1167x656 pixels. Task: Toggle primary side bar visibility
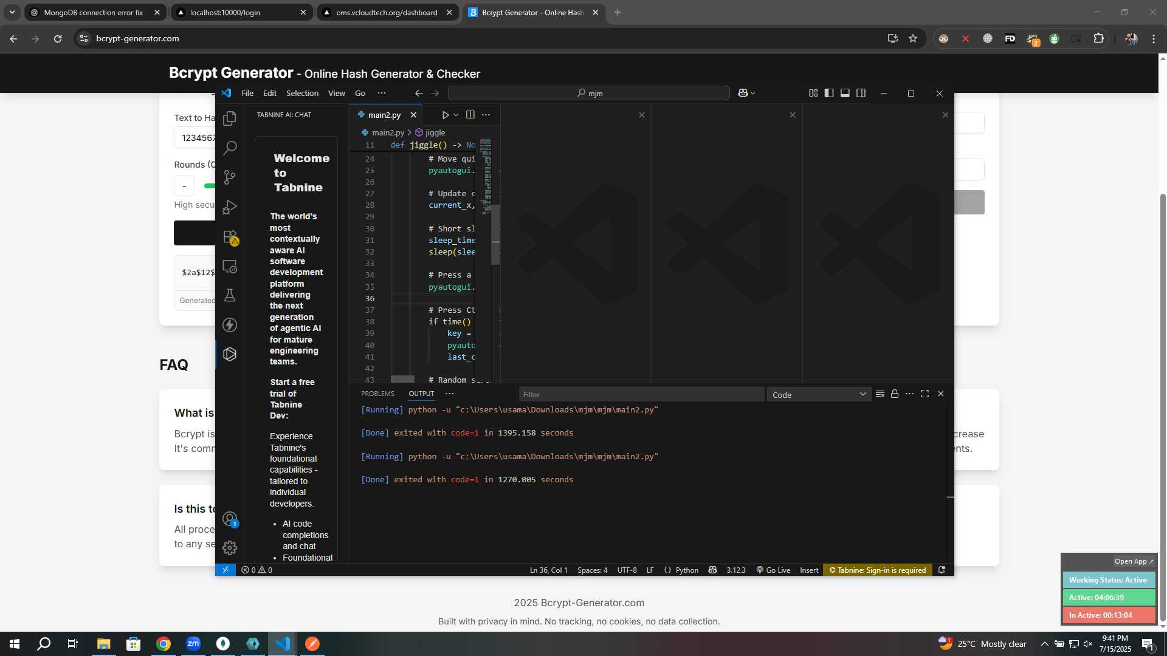(x=829, y=93)
